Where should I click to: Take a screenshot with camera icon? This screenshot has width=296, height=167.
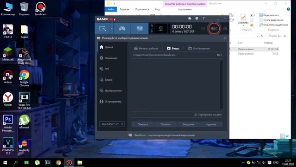click(x=225, y=29)
